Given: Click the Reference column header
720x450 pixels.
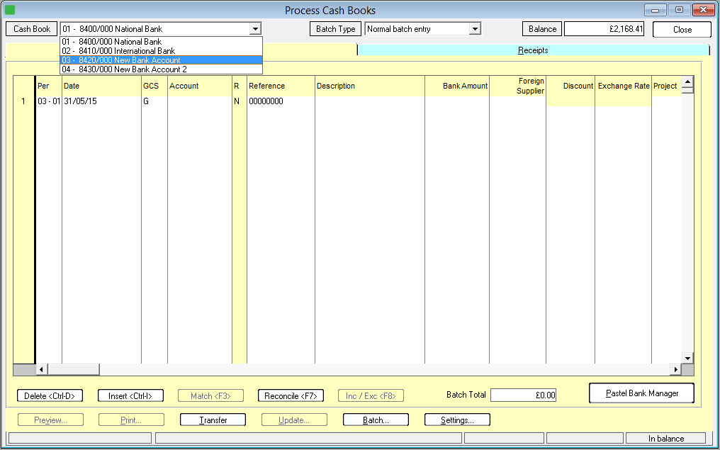Looking at the screenshot, I should tap(281, 86).
